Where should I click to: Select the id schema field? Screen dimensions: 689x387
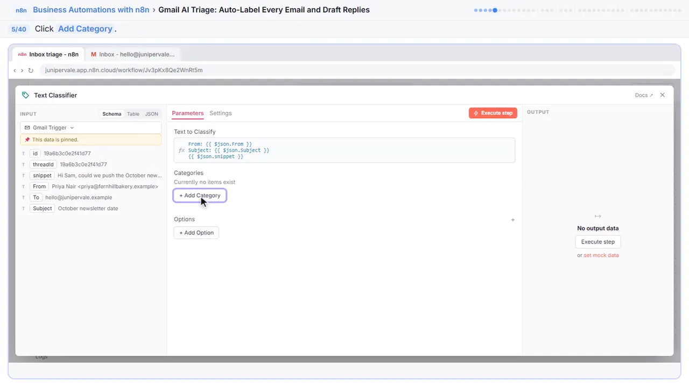pos(36,154)
